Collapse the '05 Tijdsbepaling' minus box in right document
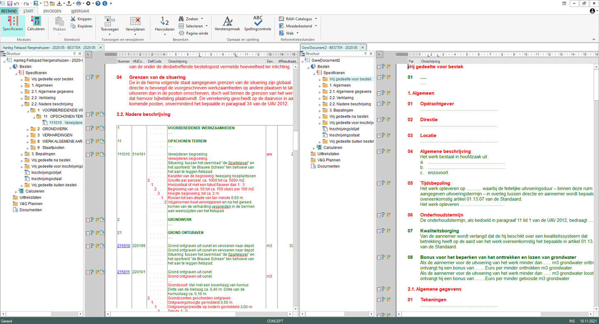Image resolution: width=599 pixels, height=324 pixels. tap(379, 183)
